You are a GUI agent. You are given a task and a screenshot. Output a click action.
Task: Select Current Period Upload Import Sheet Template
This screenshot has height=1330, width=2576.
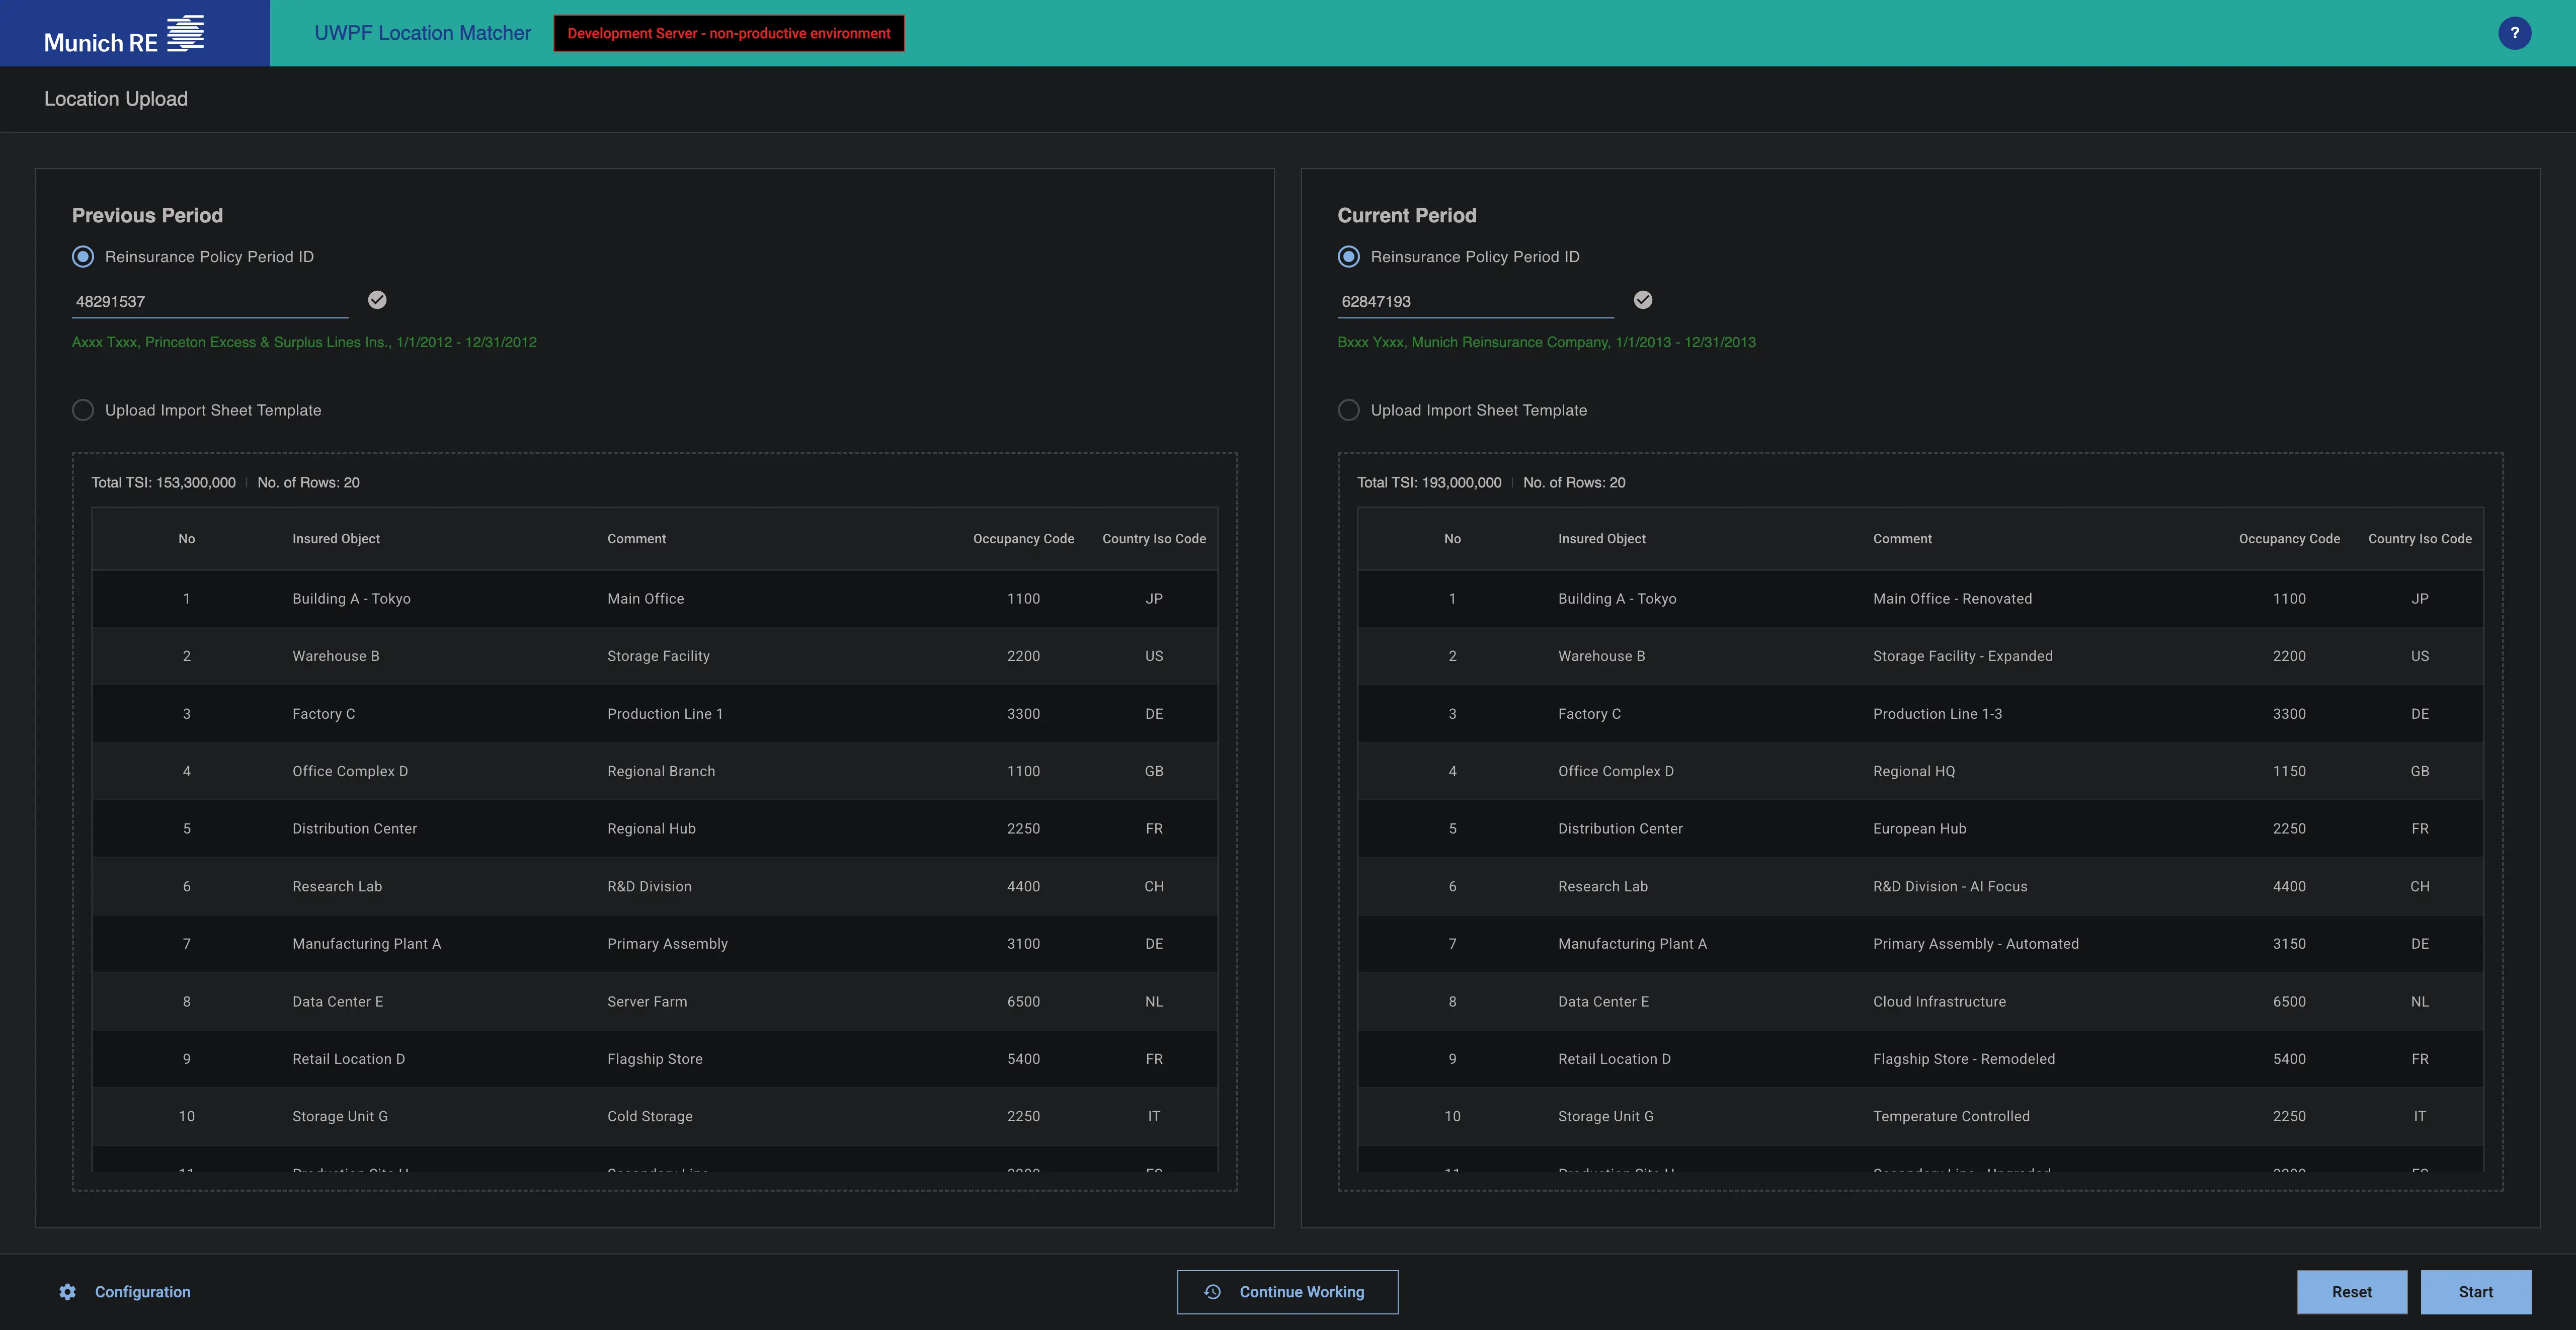(x=1349, y=410)
